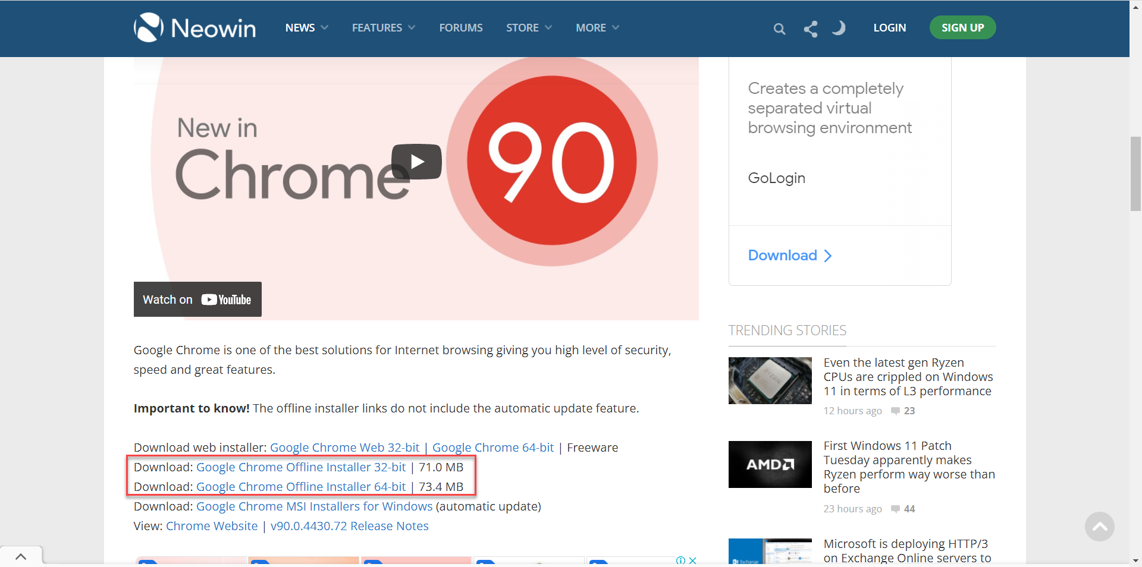Click Watch on YouTube button
Viewport: 1142px width, 567px height.
tap(197, 300)
